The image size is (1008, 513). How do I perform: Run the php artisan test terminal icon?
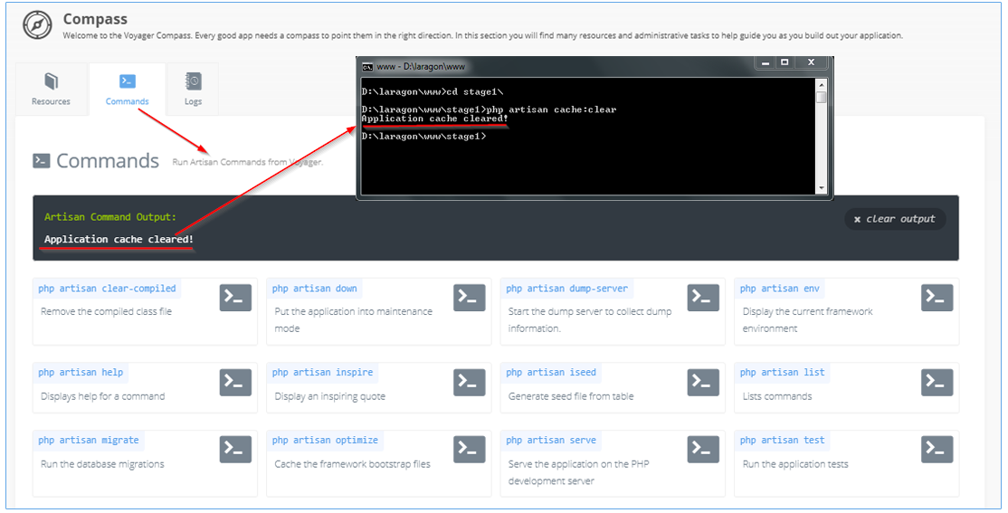[x=937, y=449]
